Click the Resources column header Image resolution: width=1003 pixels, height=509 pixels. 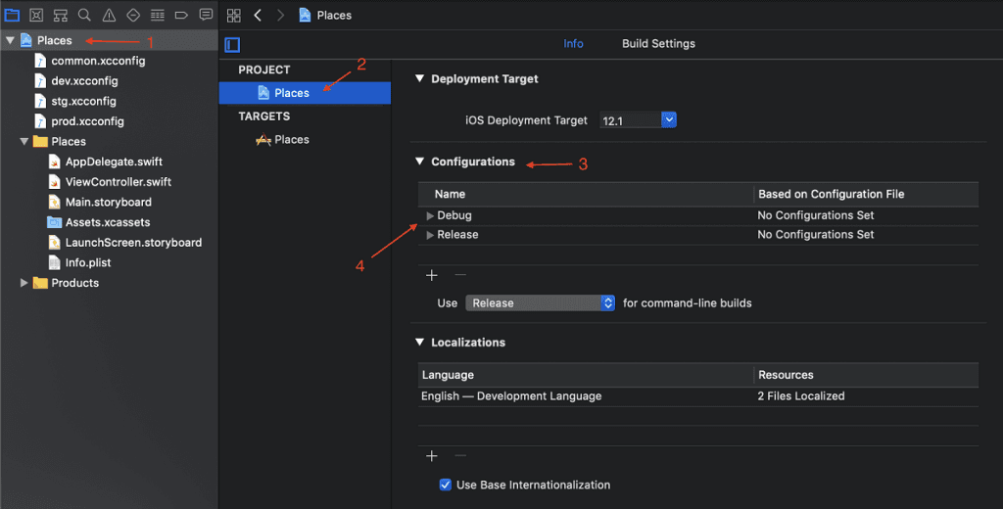coord(786,375)
